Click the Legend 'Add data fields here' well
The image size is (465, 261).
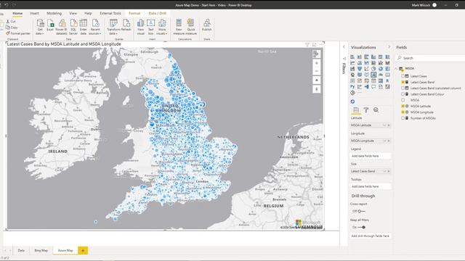370,156
